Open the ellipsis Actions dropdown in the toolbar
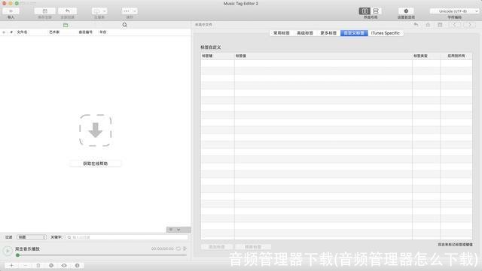Viewport: 482px width, 271px height. 130,11
